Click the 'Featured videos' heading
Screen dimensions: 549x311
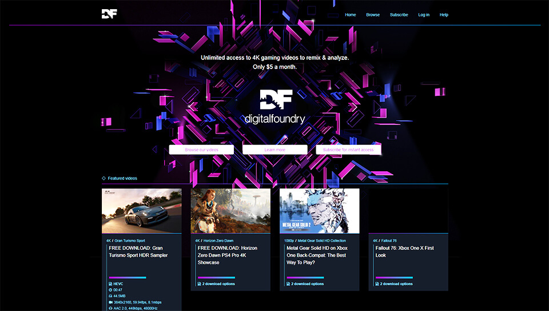tap(122, 178)
